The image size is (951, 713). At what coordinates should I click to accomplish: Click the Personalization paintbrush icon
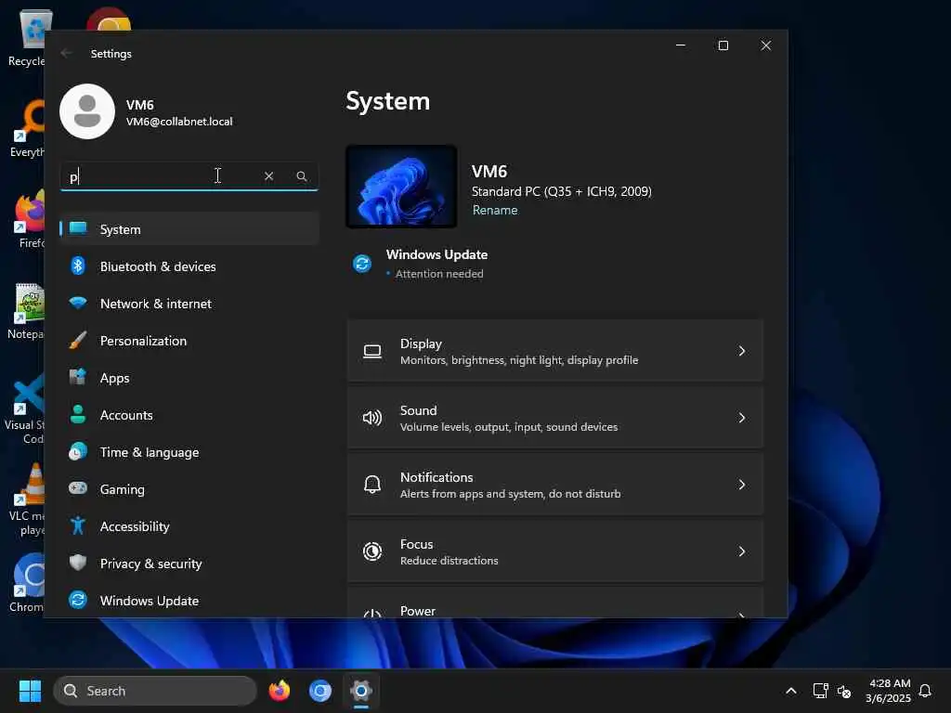pyautogui.click(x=78, y=340)
